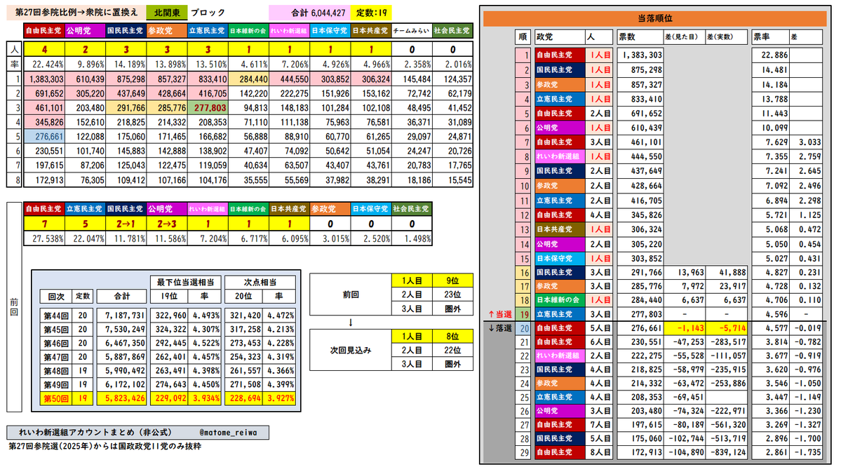Select the green 北関東 block cell
This screenshot has height=474, width=841.
click(167, 13)
